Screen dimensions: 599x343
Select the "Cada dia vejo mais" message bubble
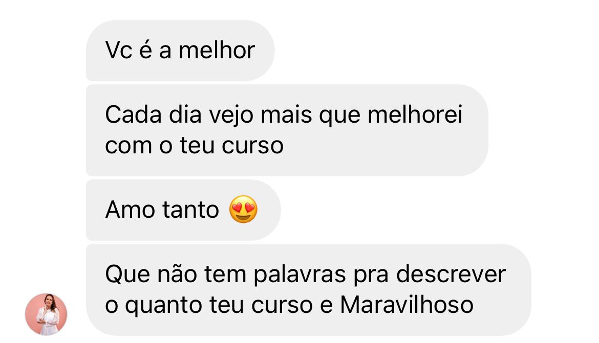(x=287, y=130)
